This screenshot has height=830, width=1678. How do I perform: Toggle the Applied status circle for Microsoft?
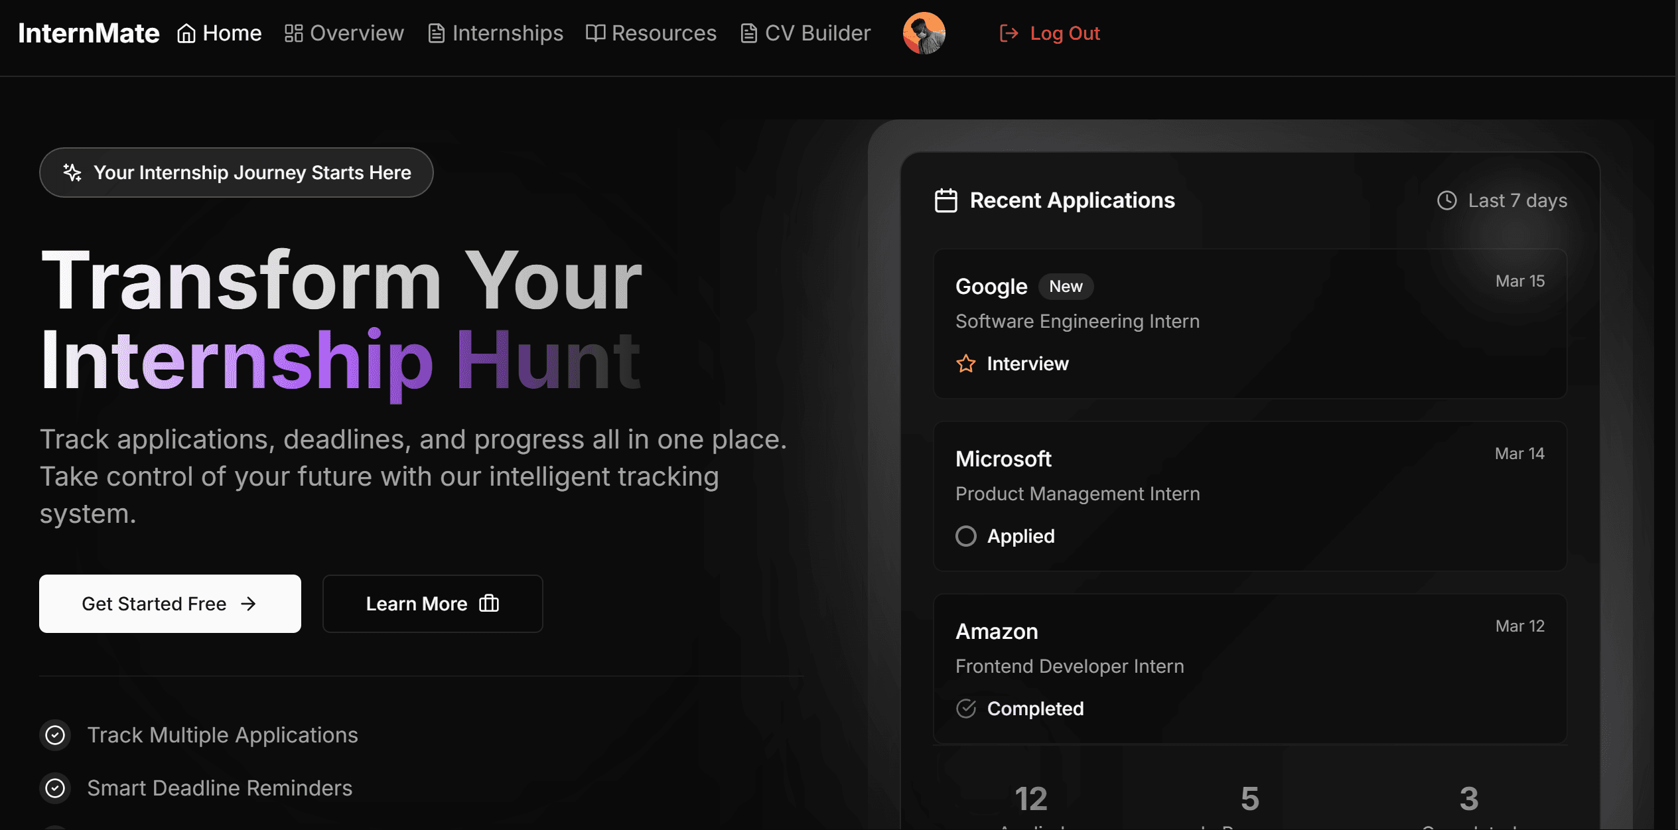[x=966, y=536]
